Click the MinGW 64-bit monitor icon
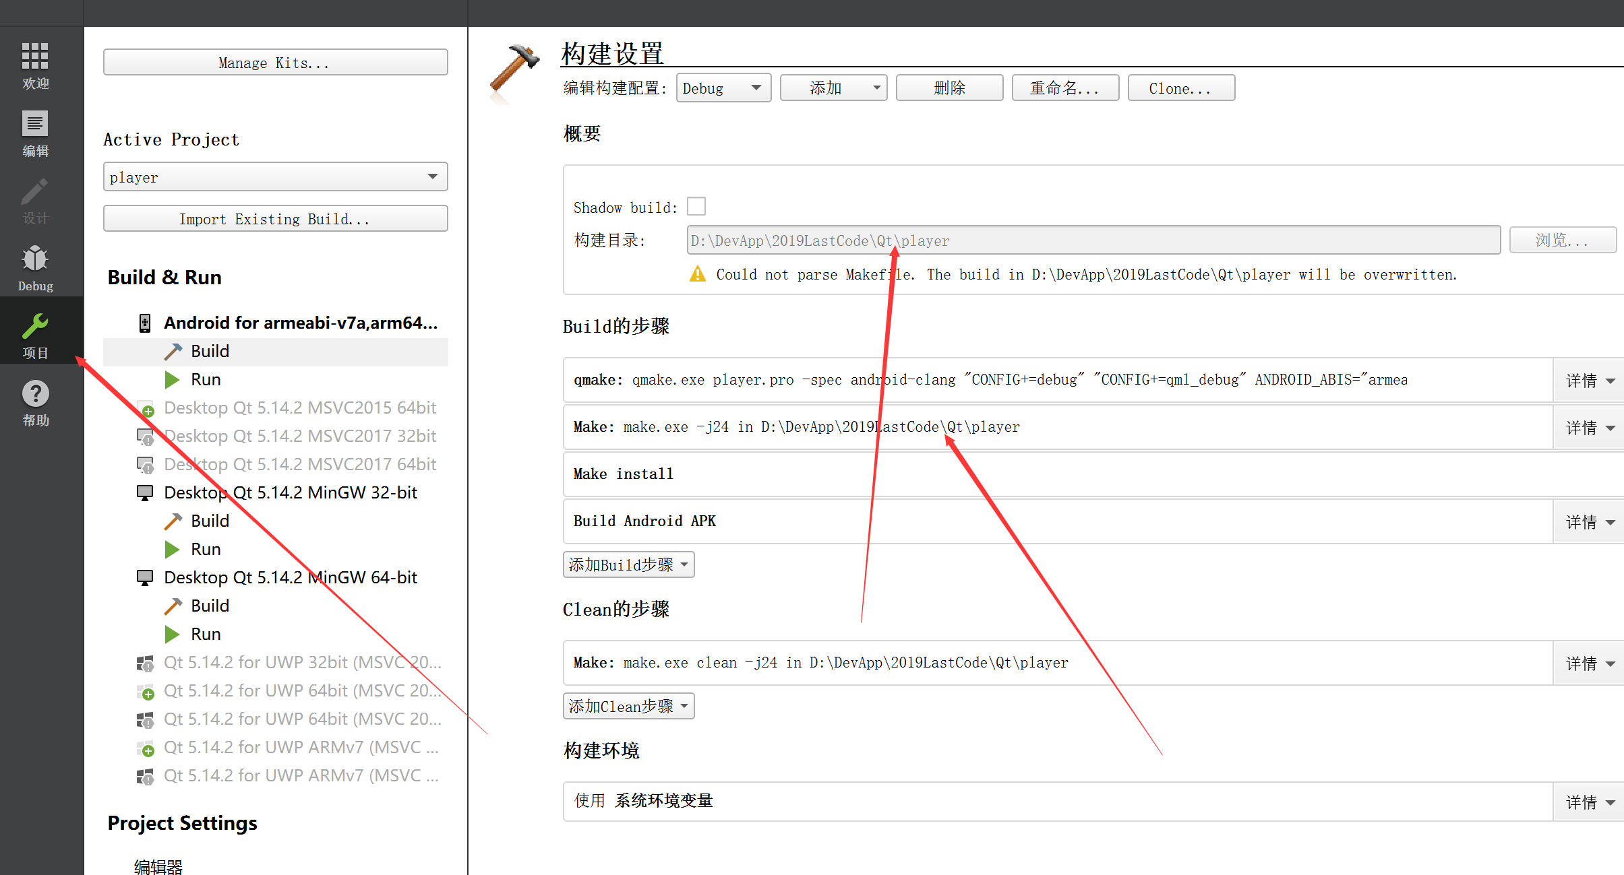Image resolution: width=1624 pixels, height=875 pixels. coord(145,578)
